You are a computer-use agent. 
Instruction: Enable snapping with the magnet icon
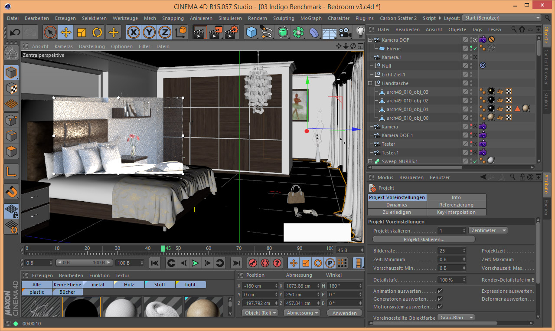(x=11, y=191)
